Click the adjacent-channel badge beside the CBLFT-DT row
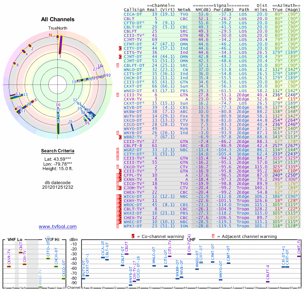 pyautogui.click(x=117, y=65)
